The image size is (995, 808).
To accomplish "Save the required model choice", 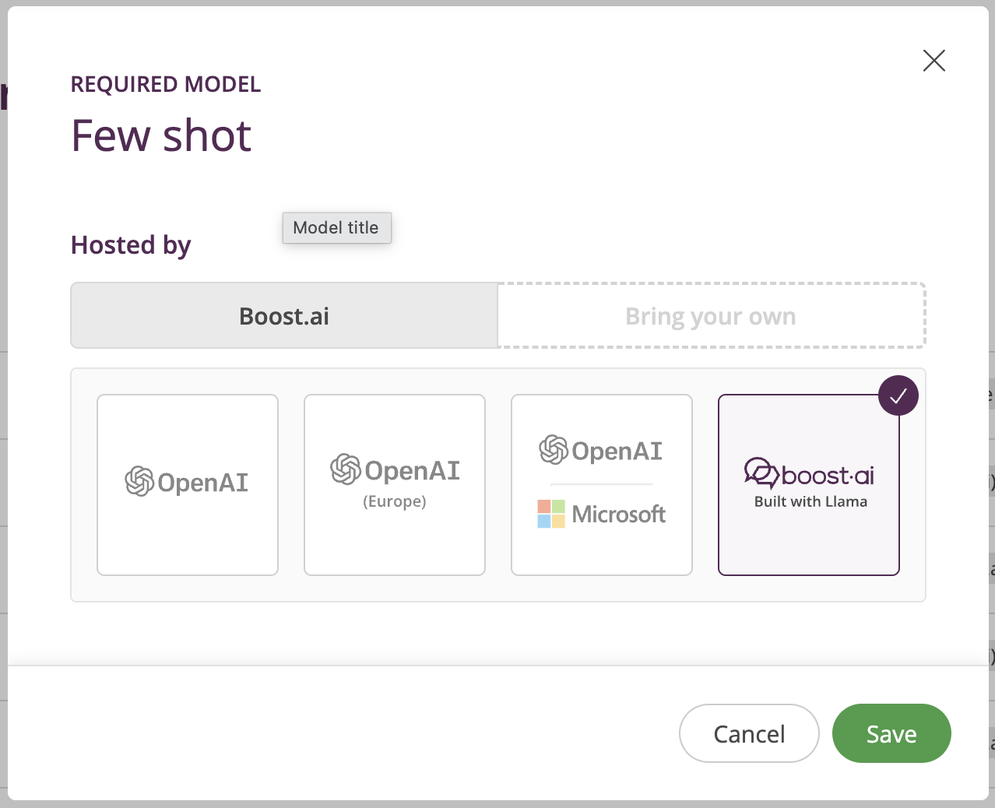I will 891,733.
